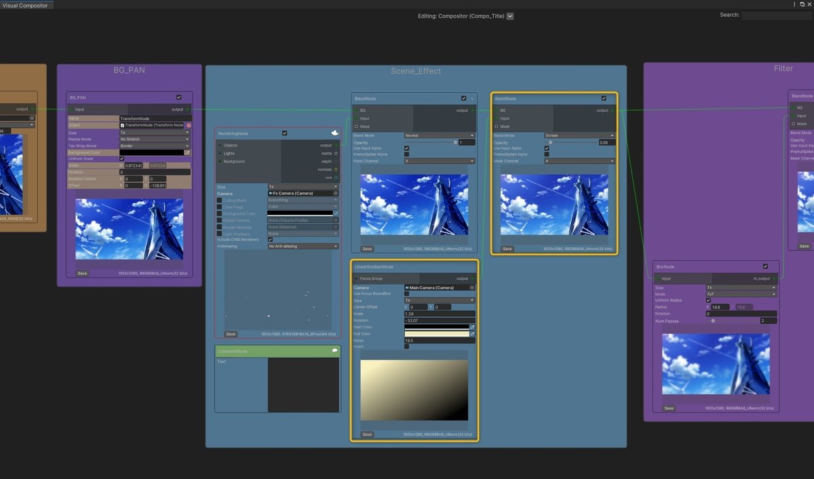Click the RenderingNode output port
This screenshot has width=814, height=479.
tap(336, 145)
